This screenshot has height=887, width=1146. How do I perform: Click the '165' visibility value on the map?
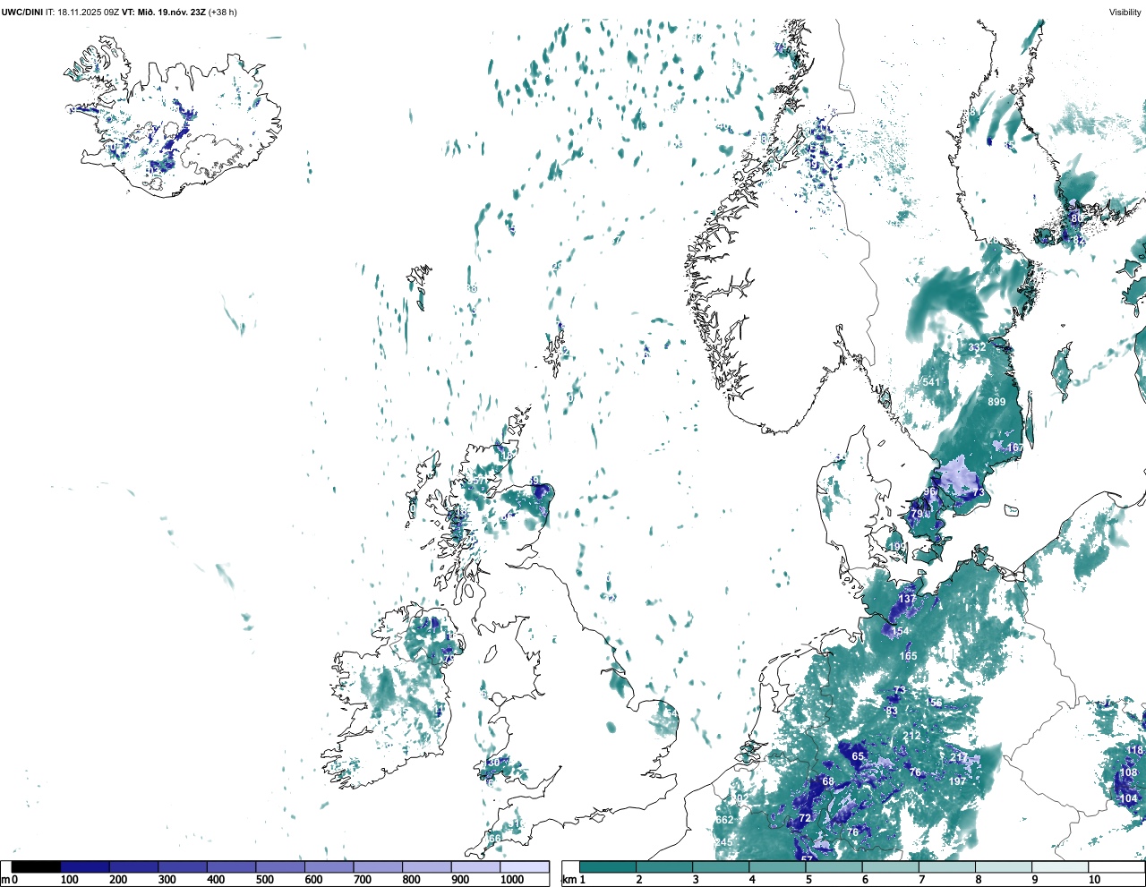coord(909,656)
